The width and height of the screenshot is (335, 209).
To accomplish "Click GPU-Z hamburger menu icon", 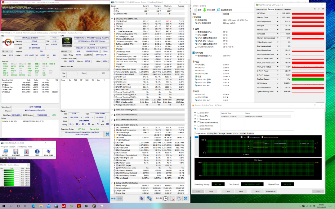I will (323, 9).
